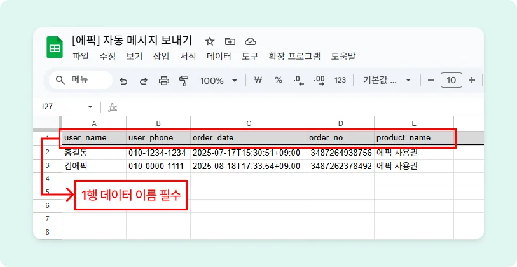Click the Google Sheets home logo

point(54,48)
